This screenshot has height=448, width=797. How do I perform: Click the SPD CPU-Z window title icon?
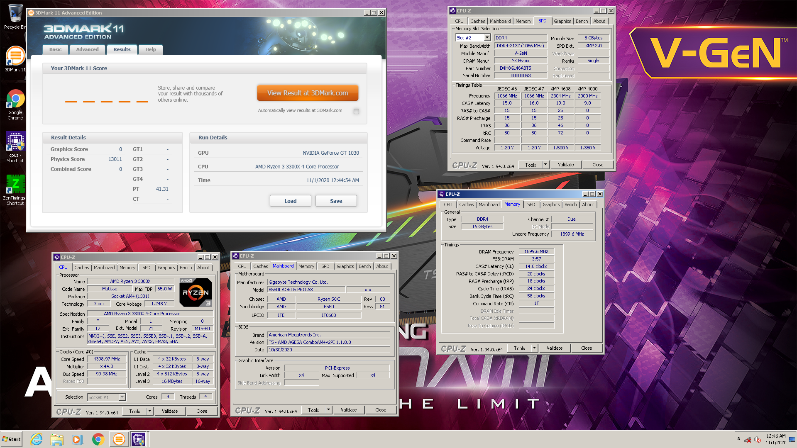453,11
